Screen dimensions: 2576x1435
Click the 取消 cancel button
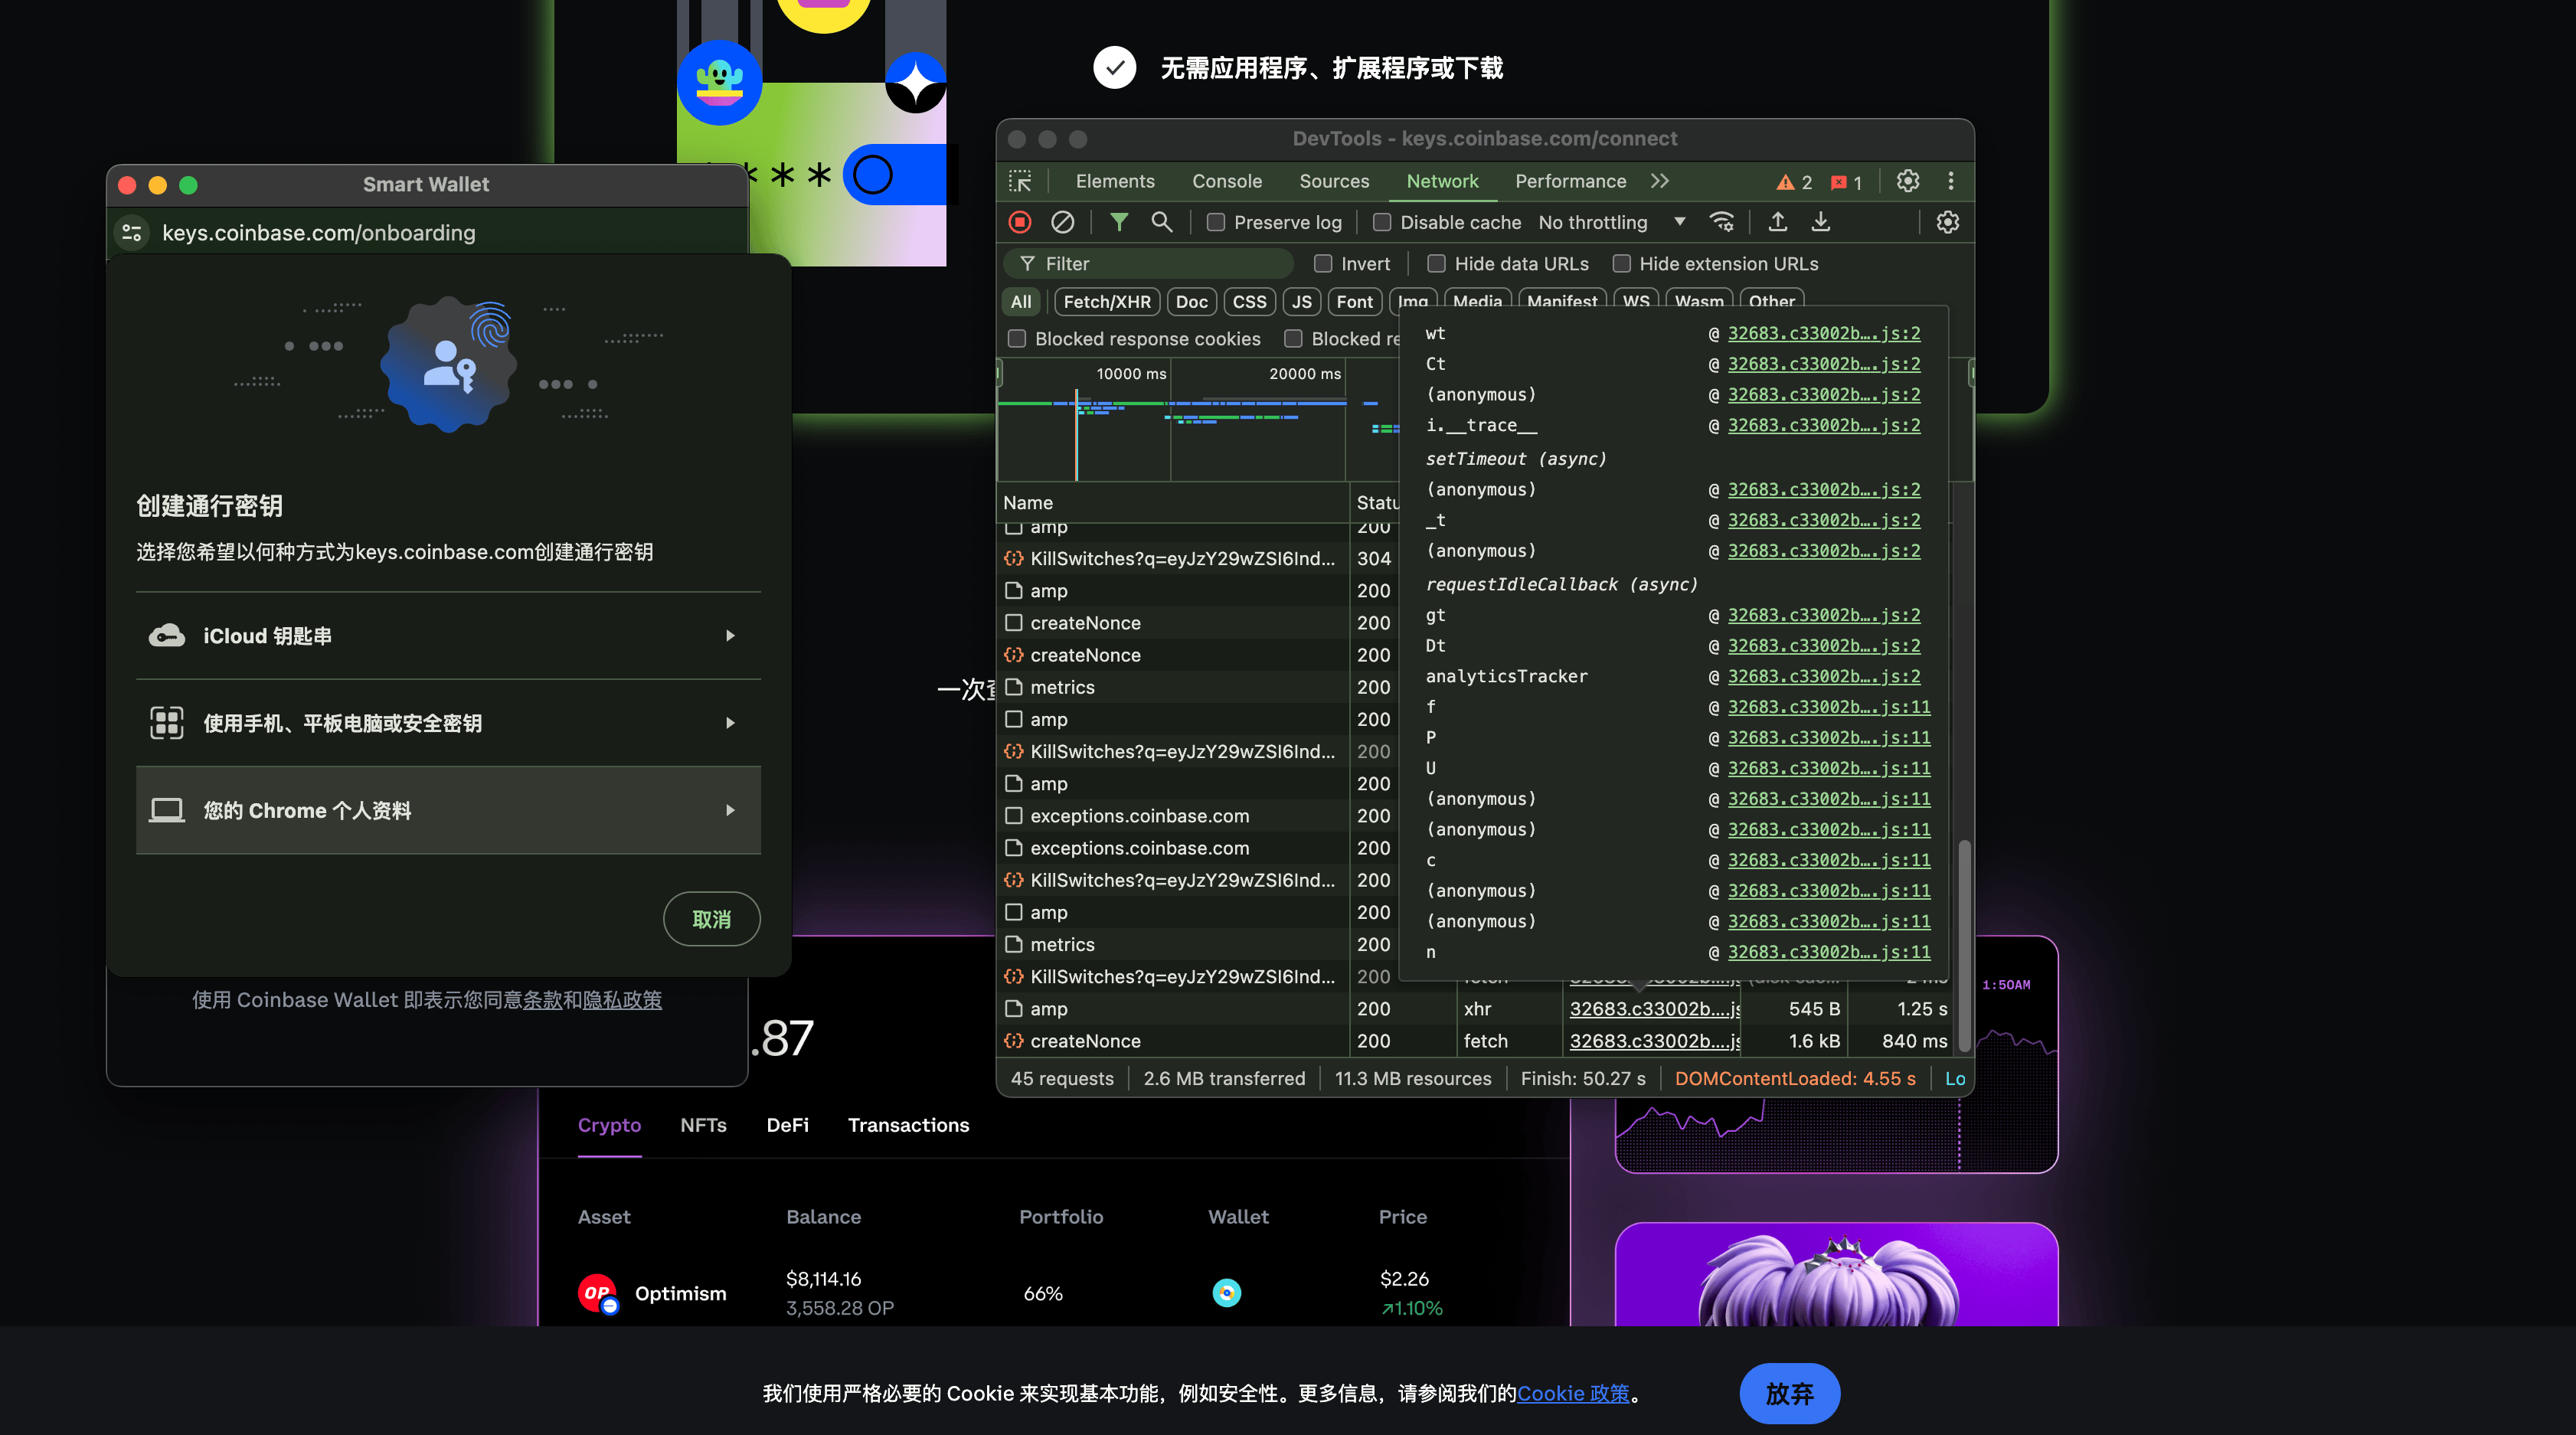coord(711,919)
